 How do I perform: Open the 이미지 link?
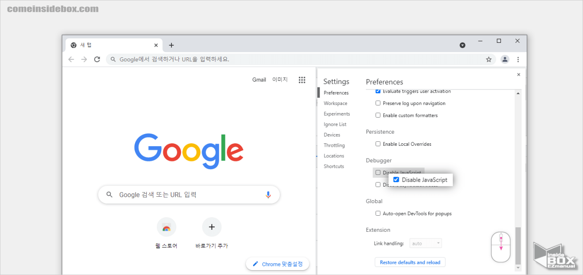pos(280,80)
